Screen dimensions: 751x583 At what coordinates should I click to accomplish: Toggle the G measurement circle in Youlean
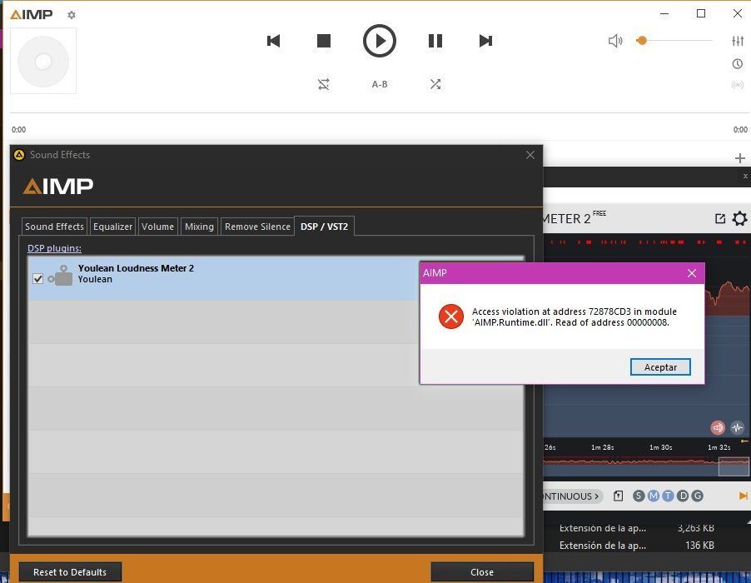[698, 496]
